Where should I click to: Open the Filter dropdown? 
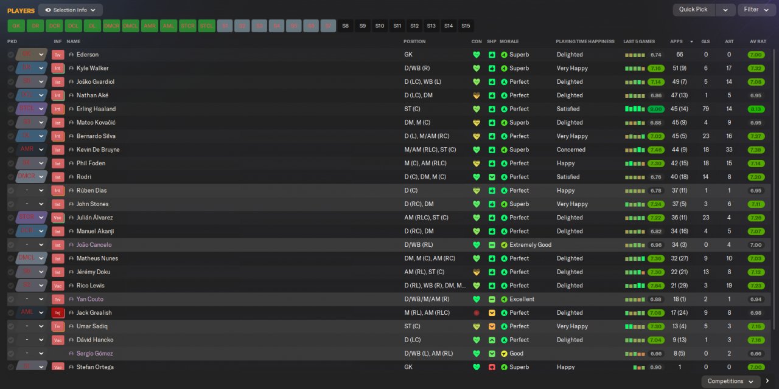(x=757, y=10)
